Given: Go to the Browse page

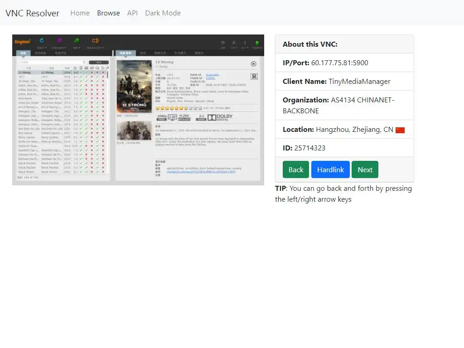Looking at the screenshot, I should (x=108, y=13).
